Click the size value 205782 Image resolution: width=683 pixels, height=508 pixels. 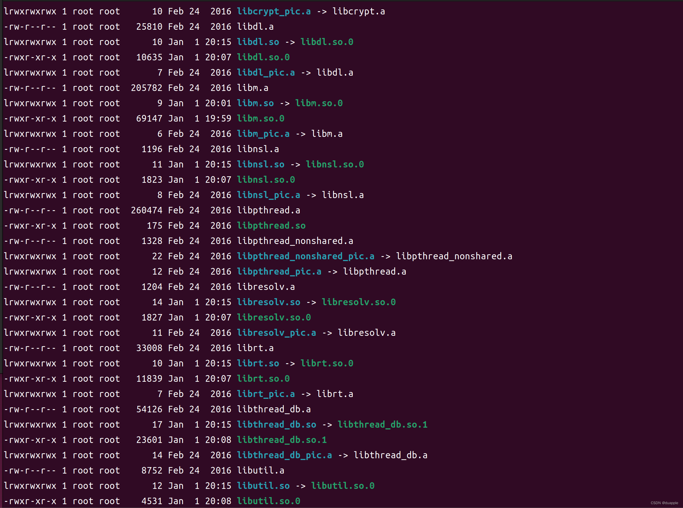146,88
